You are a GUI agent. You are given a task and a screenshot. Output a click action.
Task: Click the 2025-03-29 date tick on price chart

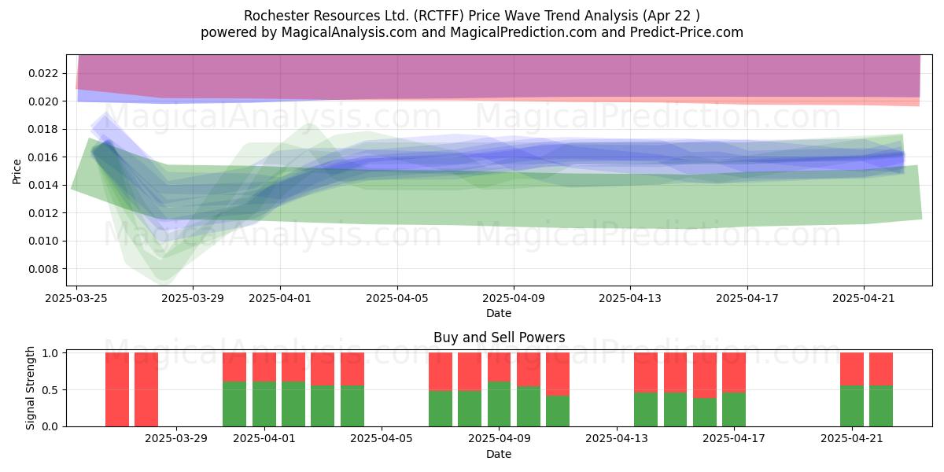coord(193,298)
